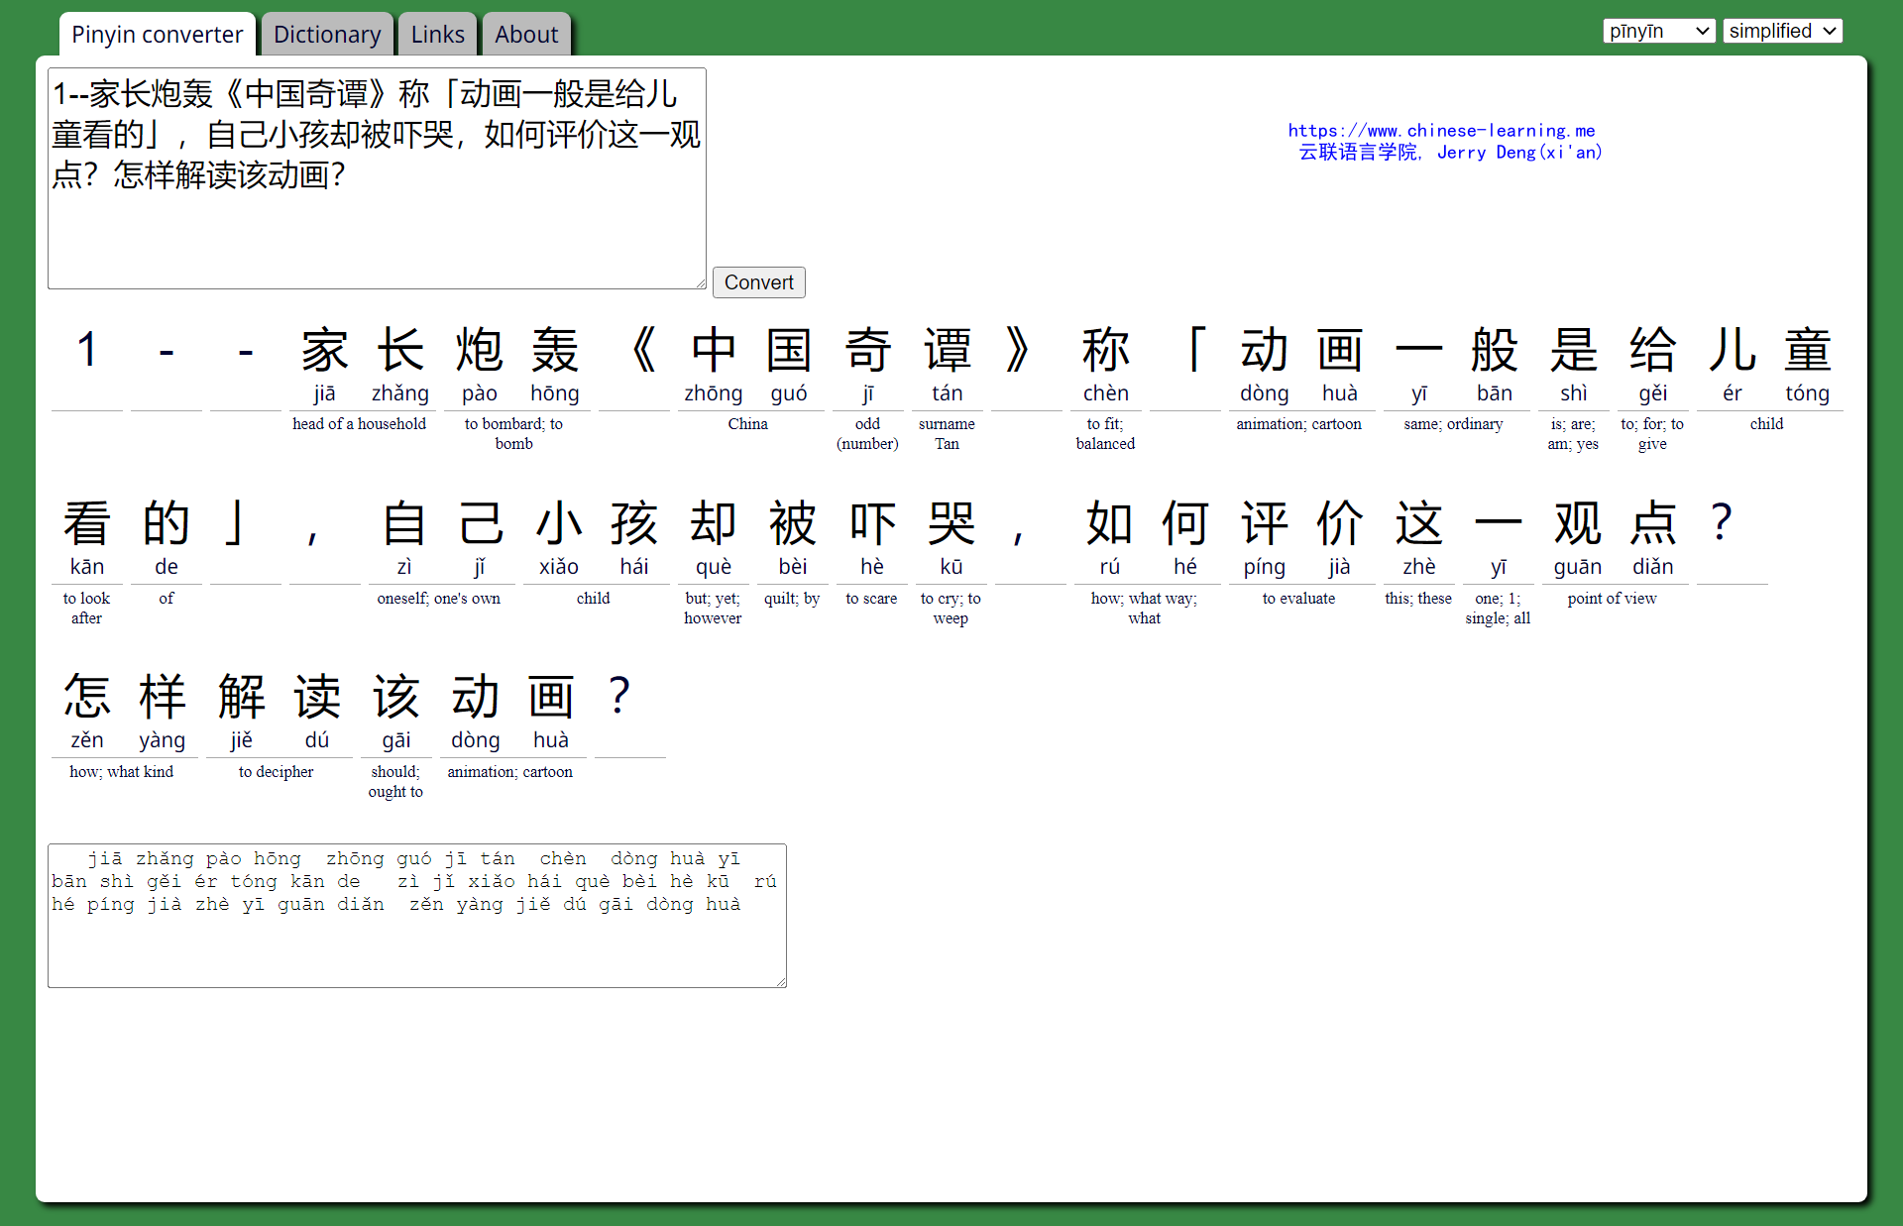Click the definition 'but; yet; however'
1903x1226 pixels.
[713, 609]
